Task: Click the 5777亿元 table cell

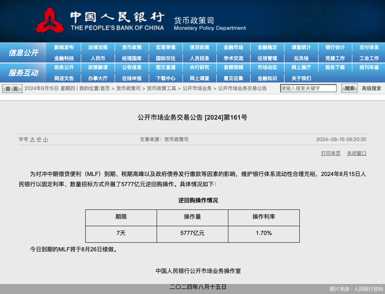Action: point(192,234)
